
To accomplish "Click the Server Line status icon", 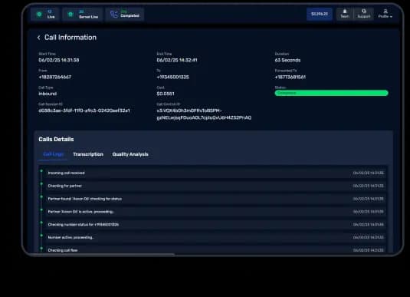I will coord(71,14).
